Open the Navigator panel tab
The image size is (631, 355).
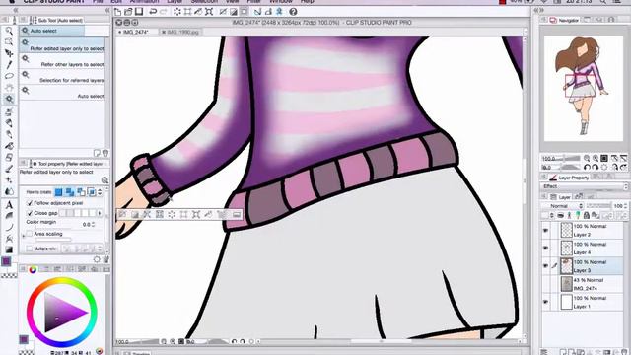click(564, 20)
